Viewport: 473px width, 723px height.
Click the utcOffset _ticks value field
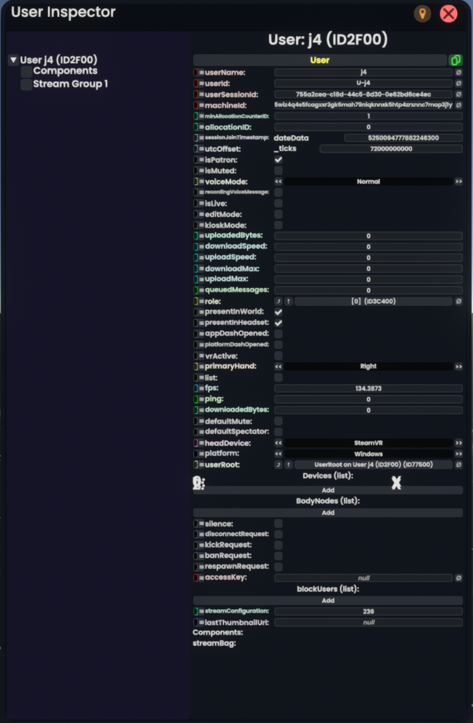(391, 149)
